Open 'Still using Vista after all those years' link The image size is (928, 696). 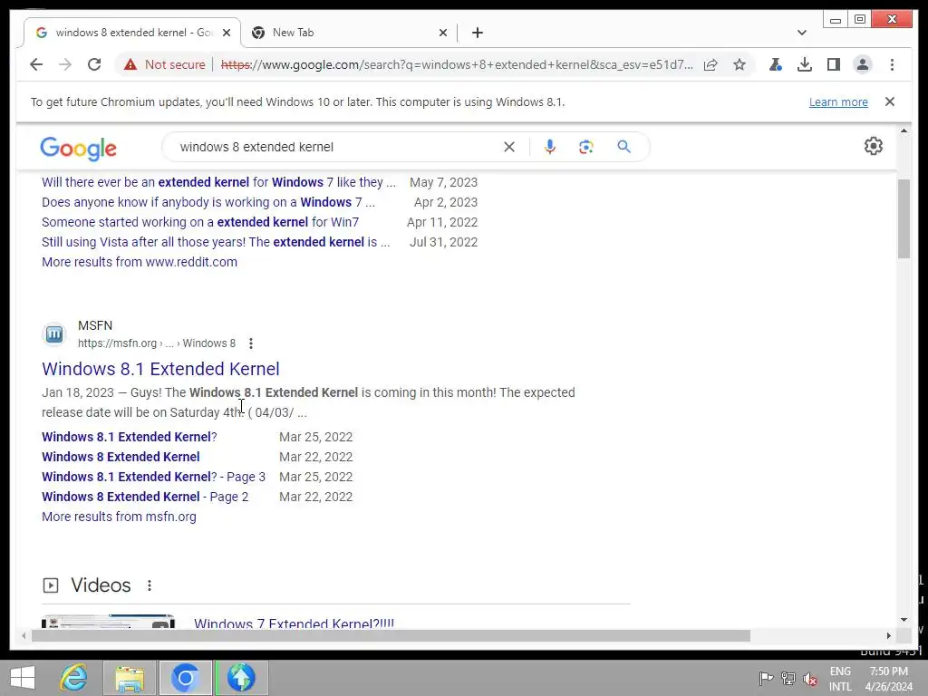click(x=216, y=242)
